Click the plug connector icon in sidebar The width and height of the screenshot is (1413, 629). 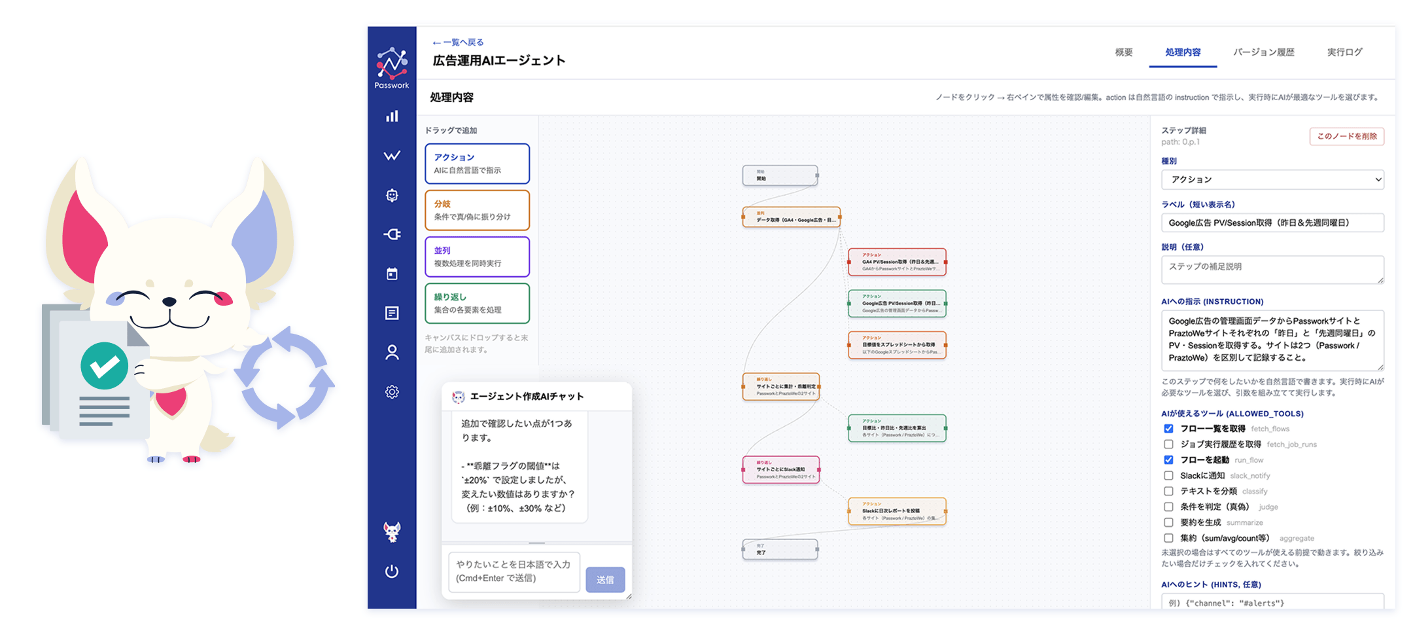click(x=392, y=234)
